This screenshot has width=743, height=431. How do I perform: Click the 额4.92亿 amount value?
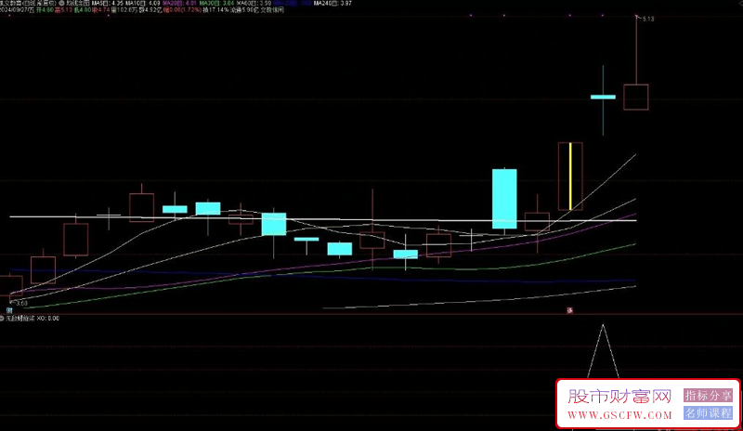tap(150, 9)
